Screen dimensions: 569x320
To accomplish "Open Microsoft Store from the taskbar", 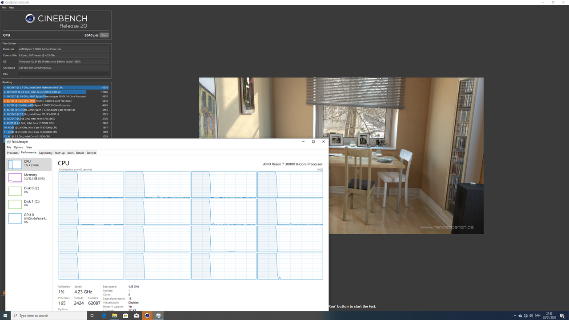I will click(125, 316).
